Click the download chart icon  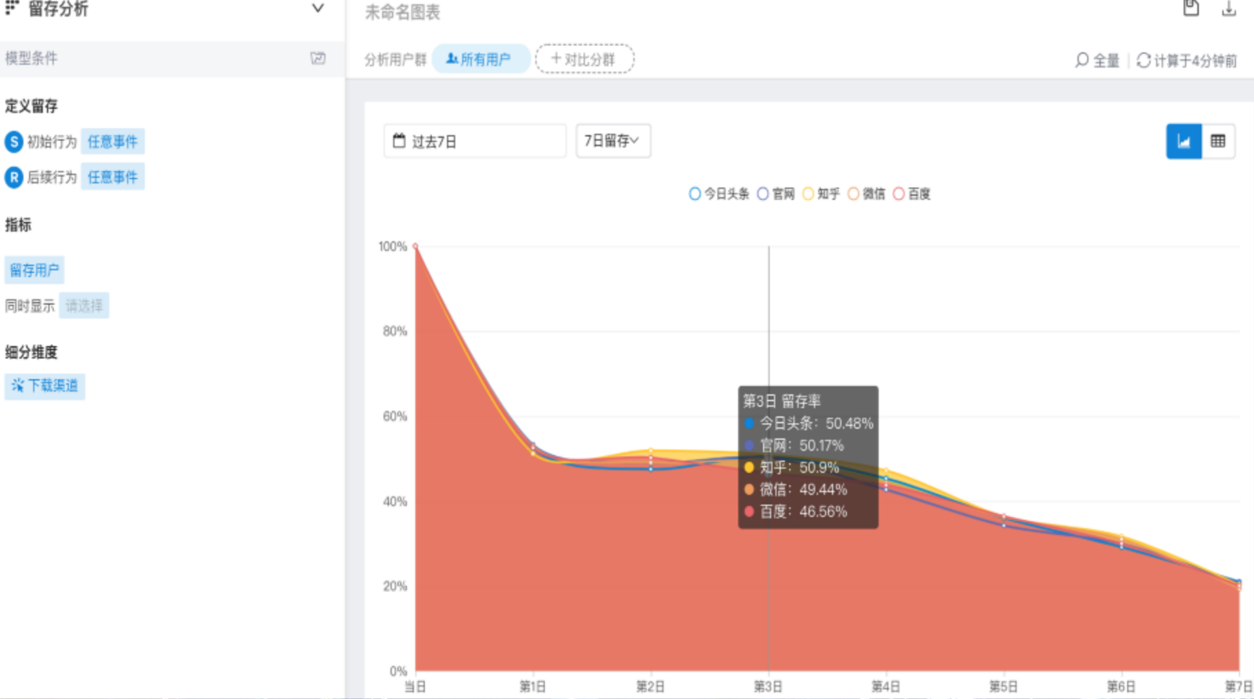click(1228, 8)
